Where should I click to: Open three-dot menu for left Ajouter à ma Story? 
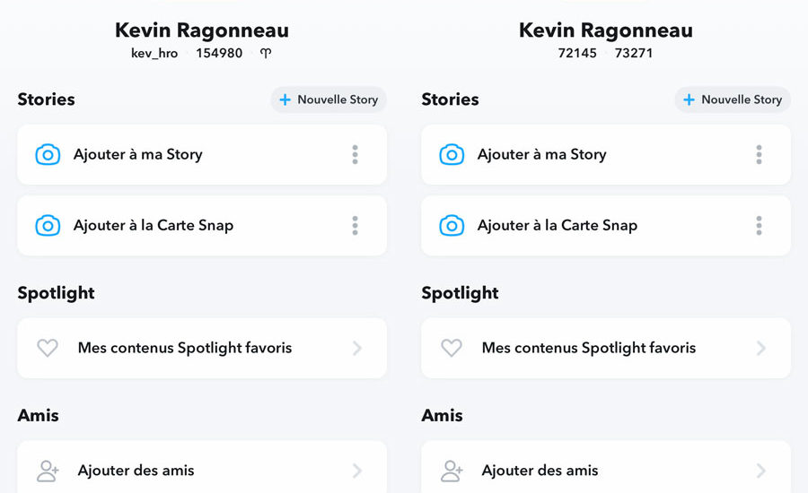(x=355, y=154)
